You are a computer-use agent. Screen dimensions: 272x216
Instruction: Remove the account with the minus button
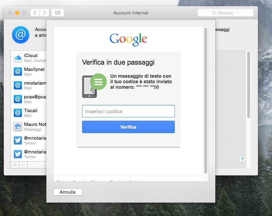(23, 165)
